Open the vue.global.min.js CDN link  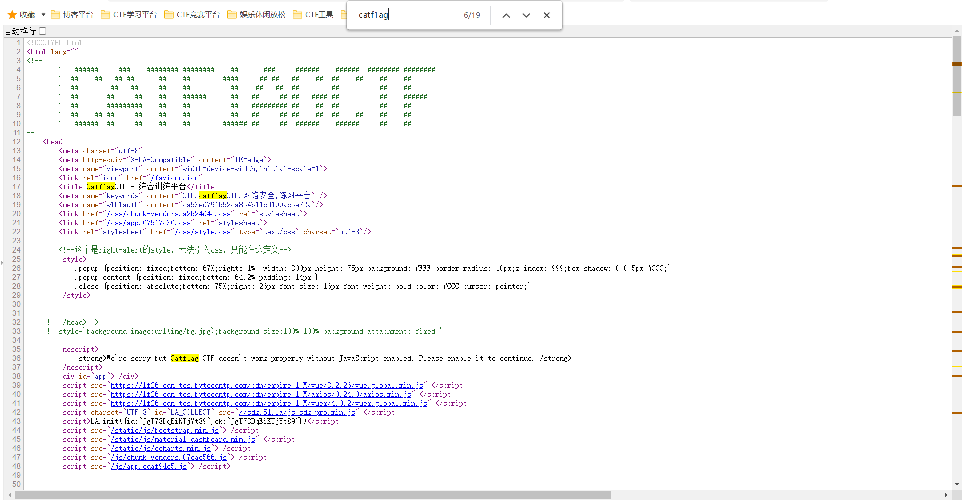point(267,385)
